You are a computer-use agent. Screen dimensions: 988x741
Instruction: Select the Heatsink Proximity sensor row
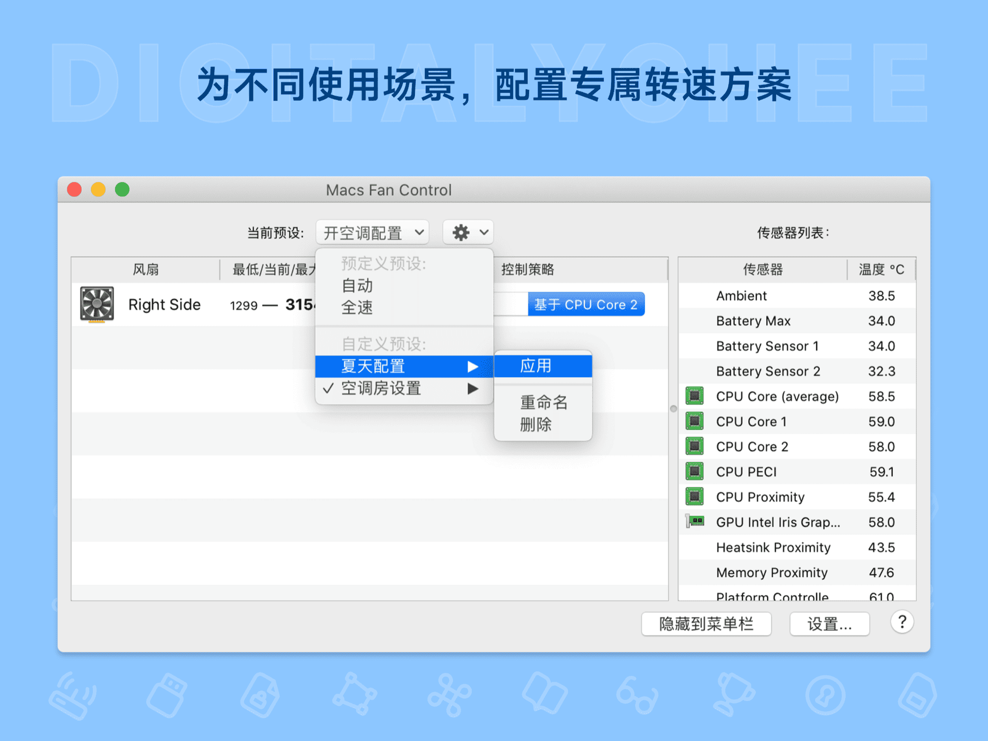[x=797, y=547]
